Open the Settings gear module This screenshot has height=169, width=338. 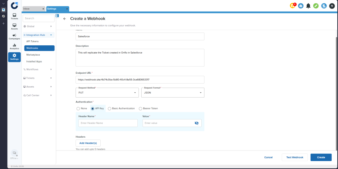15,57
